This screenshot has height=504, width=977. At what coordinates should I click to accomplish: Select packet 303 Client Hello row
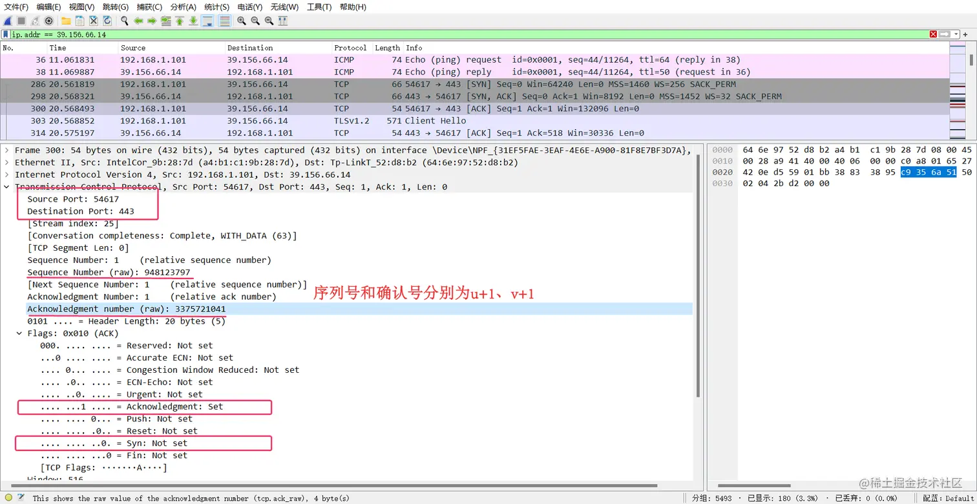[474, 121]
